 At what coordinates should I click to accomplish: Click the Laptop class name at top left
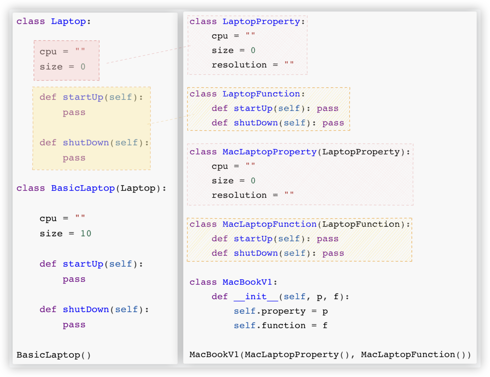click(68, 21)
